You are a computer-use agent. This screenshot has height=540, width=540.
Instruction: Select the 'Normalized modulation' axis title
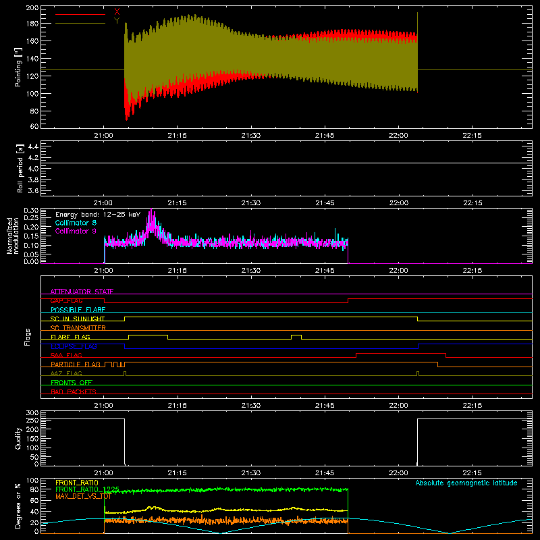coord(13,236)
